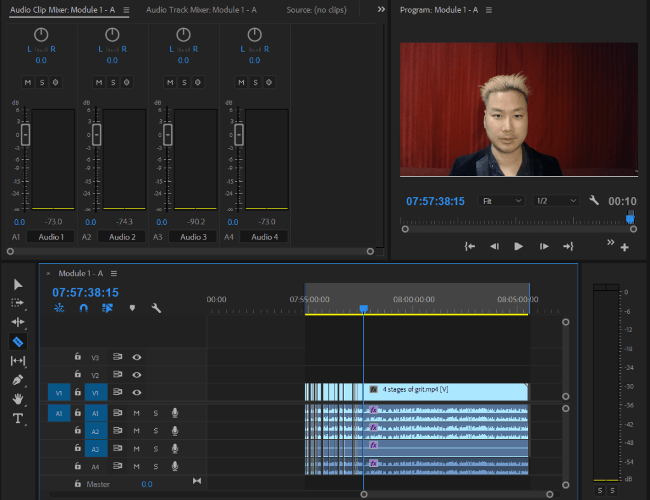Toggle lock on track V3
The height and width of the screenshot is (500, 650).
(77, 357)
